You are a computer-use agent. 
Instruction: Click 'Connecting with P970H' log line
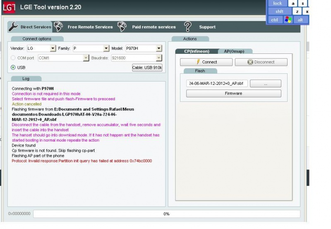click(x=33, y=89)
